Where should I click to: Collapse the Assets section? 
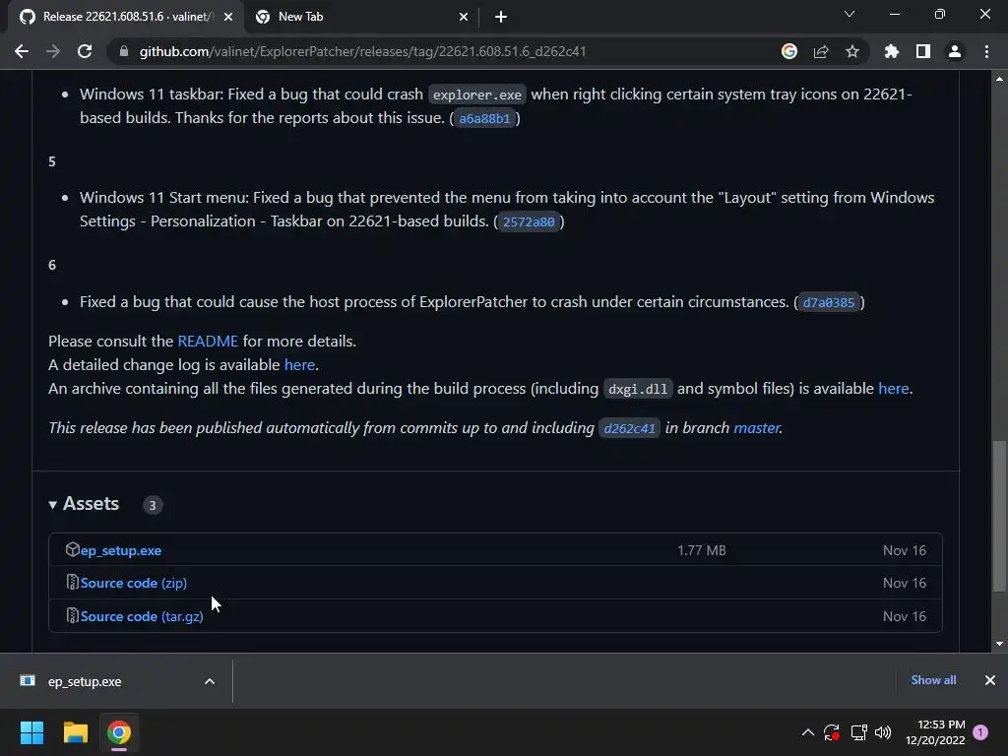point(84,504)
